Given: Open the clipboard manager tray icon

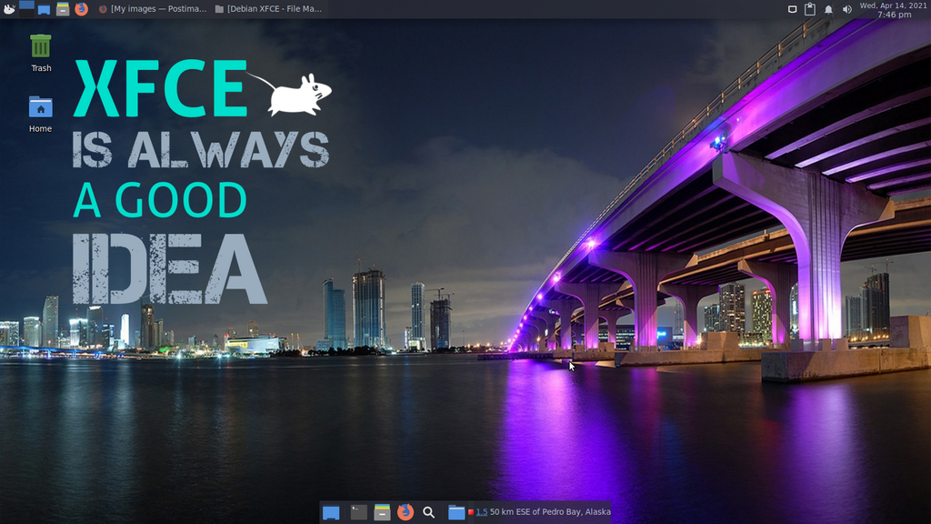Looking at the screenshot, I should (x=810, y=9).
